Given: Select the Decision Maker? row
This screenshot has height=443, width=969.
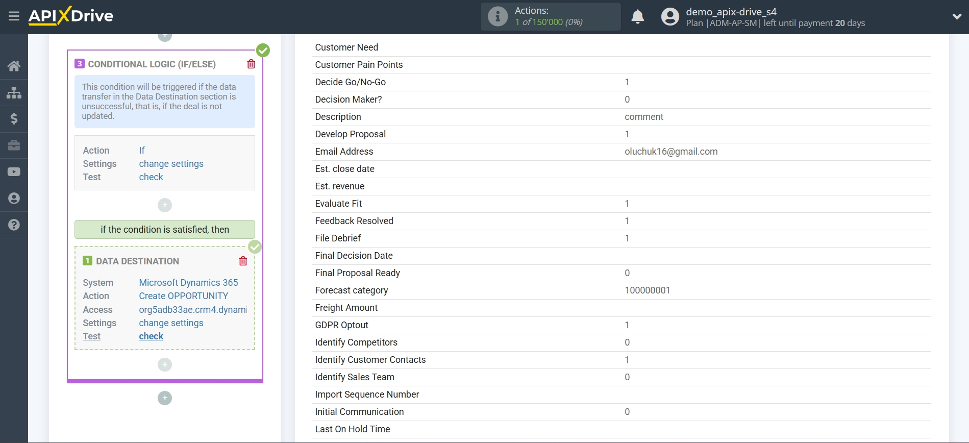Looking at the screenshot, I should (622, 100).
